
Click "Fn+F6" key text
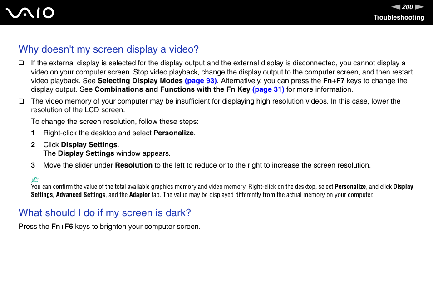(x=62, y=227)
